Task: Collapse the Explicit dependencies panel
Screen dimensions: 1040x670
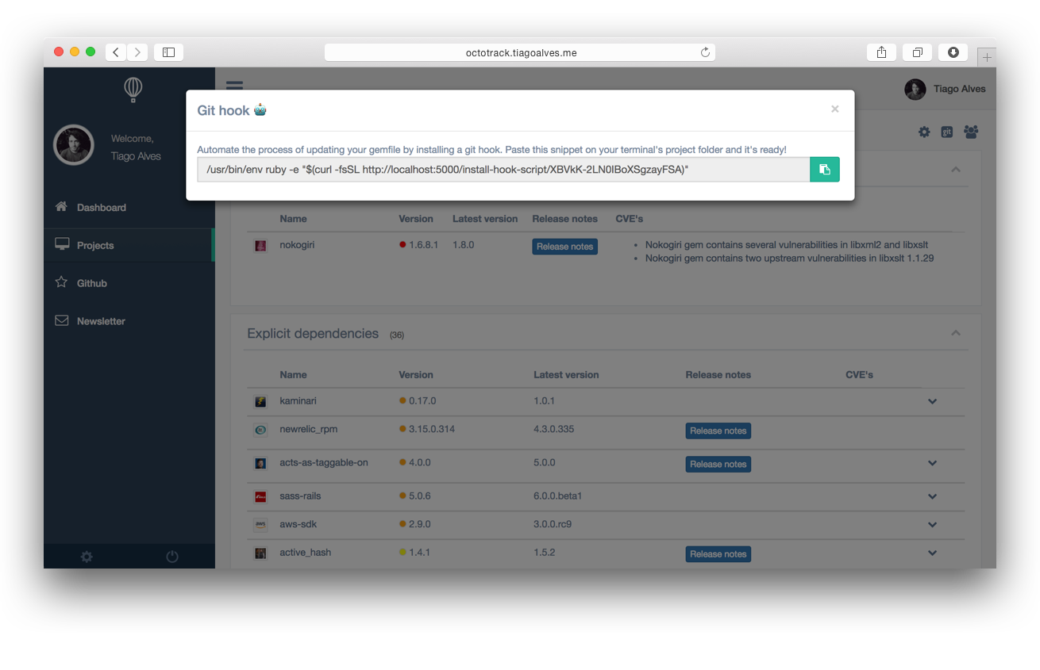Action: click(x=956, y=333)
